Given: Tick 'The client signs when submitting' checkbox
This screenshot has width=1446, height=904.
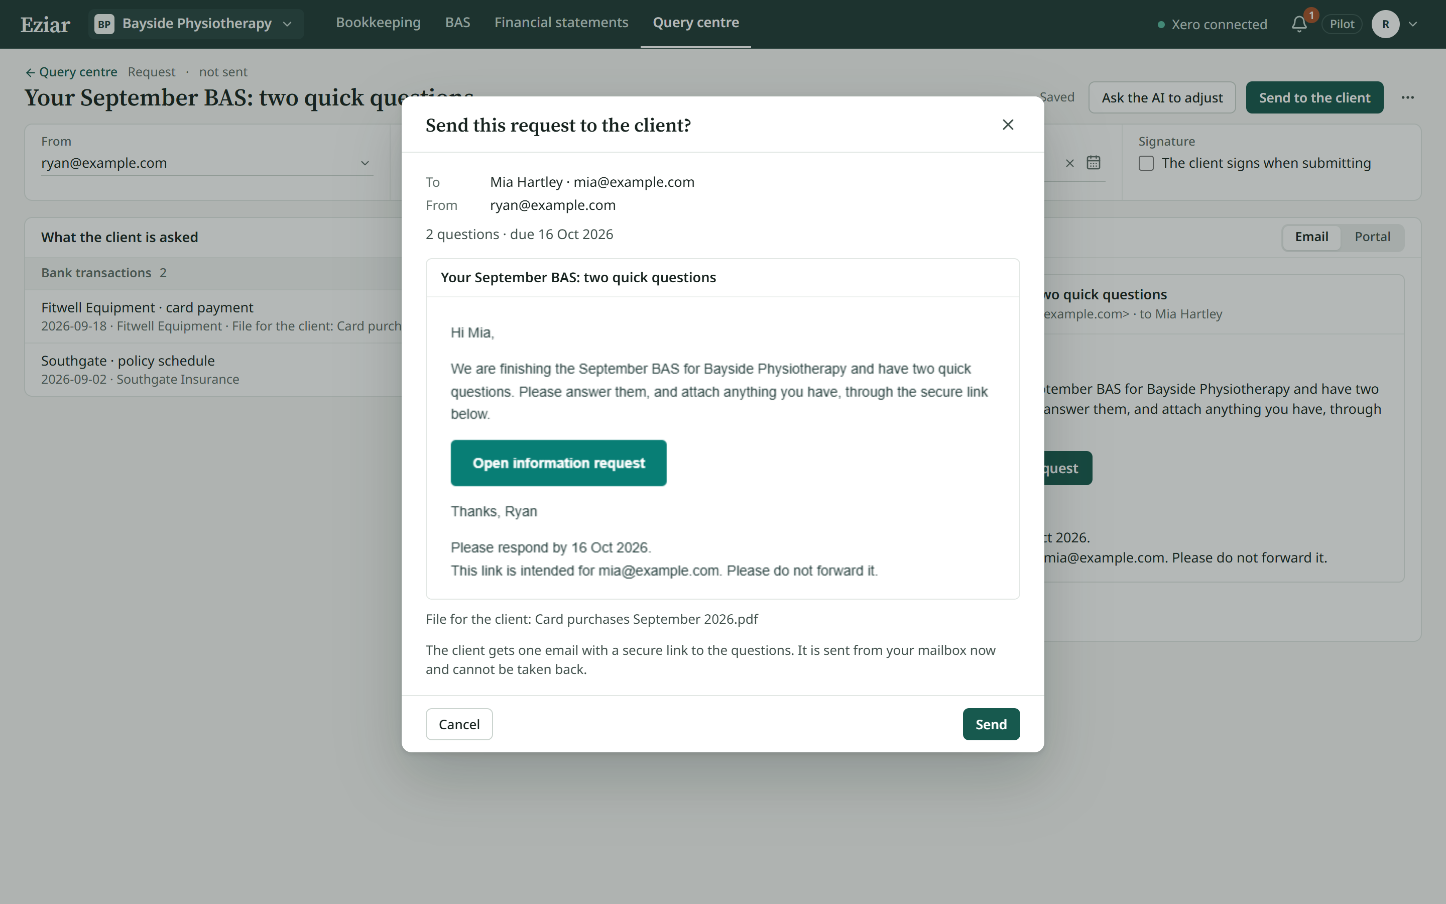Looking at the screenshot, I should point(1146,163).
